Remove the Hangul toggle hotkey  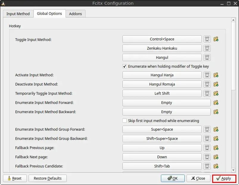(x=207, y=57)
